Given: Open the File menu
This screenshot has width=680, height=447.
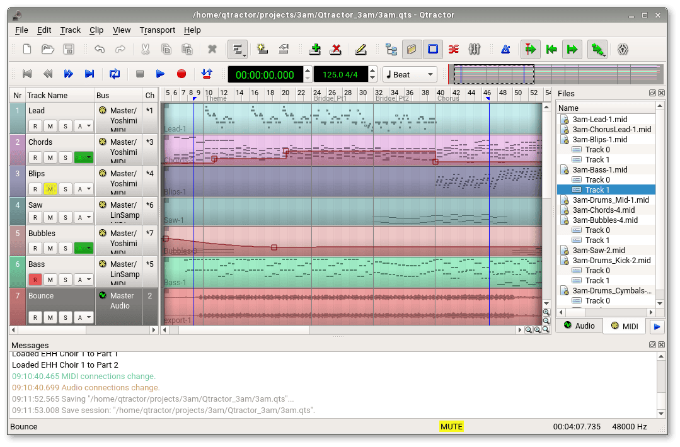Looking at the screenshot, I should click(21, 30).
